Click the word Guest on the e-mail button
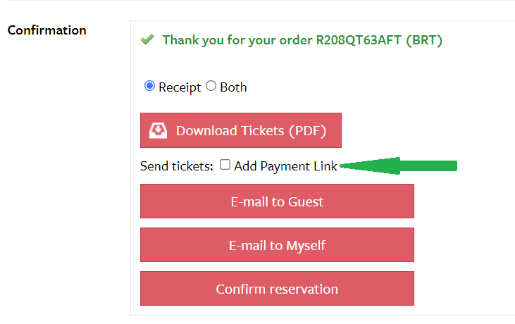This screenshot has height=324, width=515. pyautogui.click(x=306, y=201)
